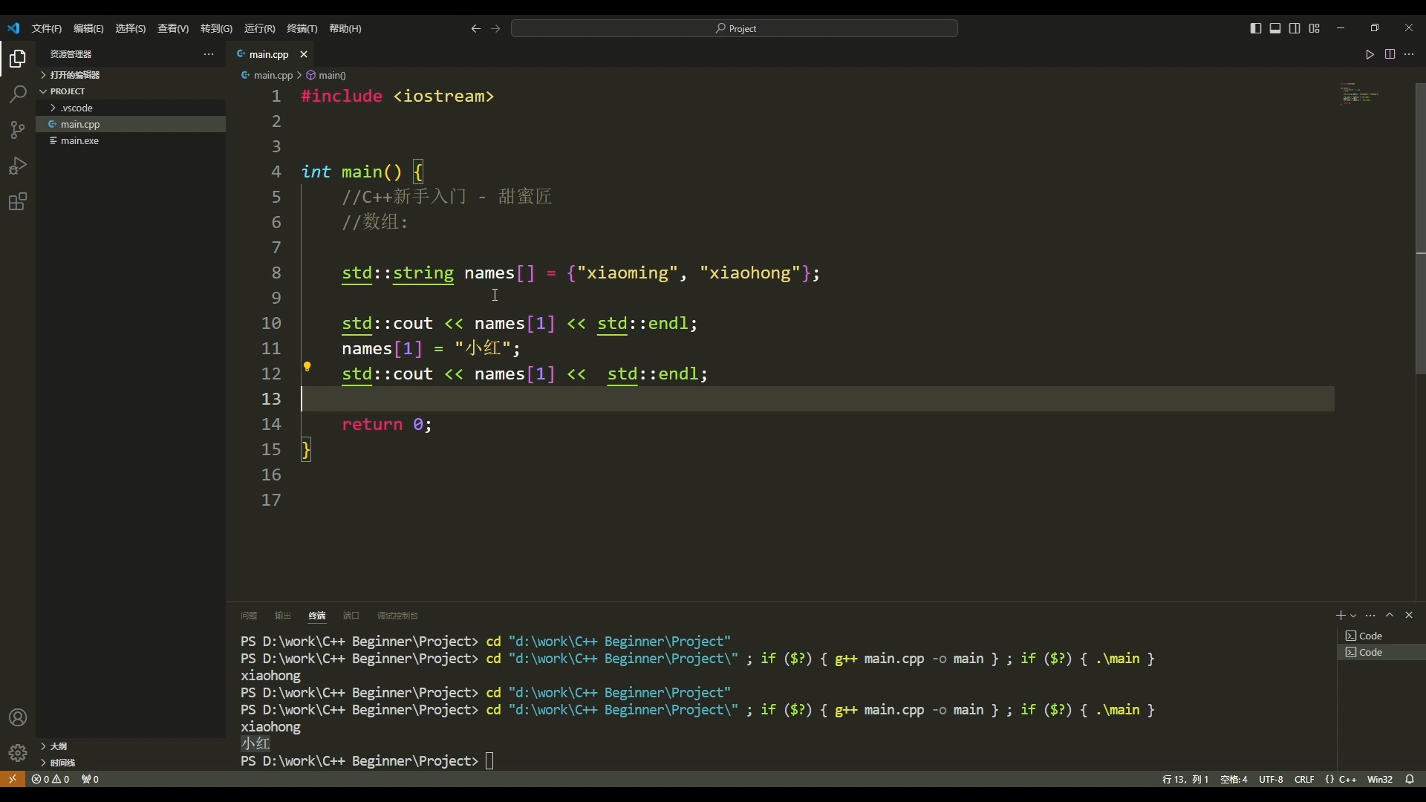The height and width of the screenshot is (802, 1426).
Task: Split the editor to the right
Action: click(x=1390, y=54)
